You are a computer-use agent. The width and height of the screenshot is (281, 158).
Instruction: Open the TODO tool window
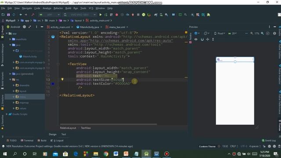(x=11, y=140)
